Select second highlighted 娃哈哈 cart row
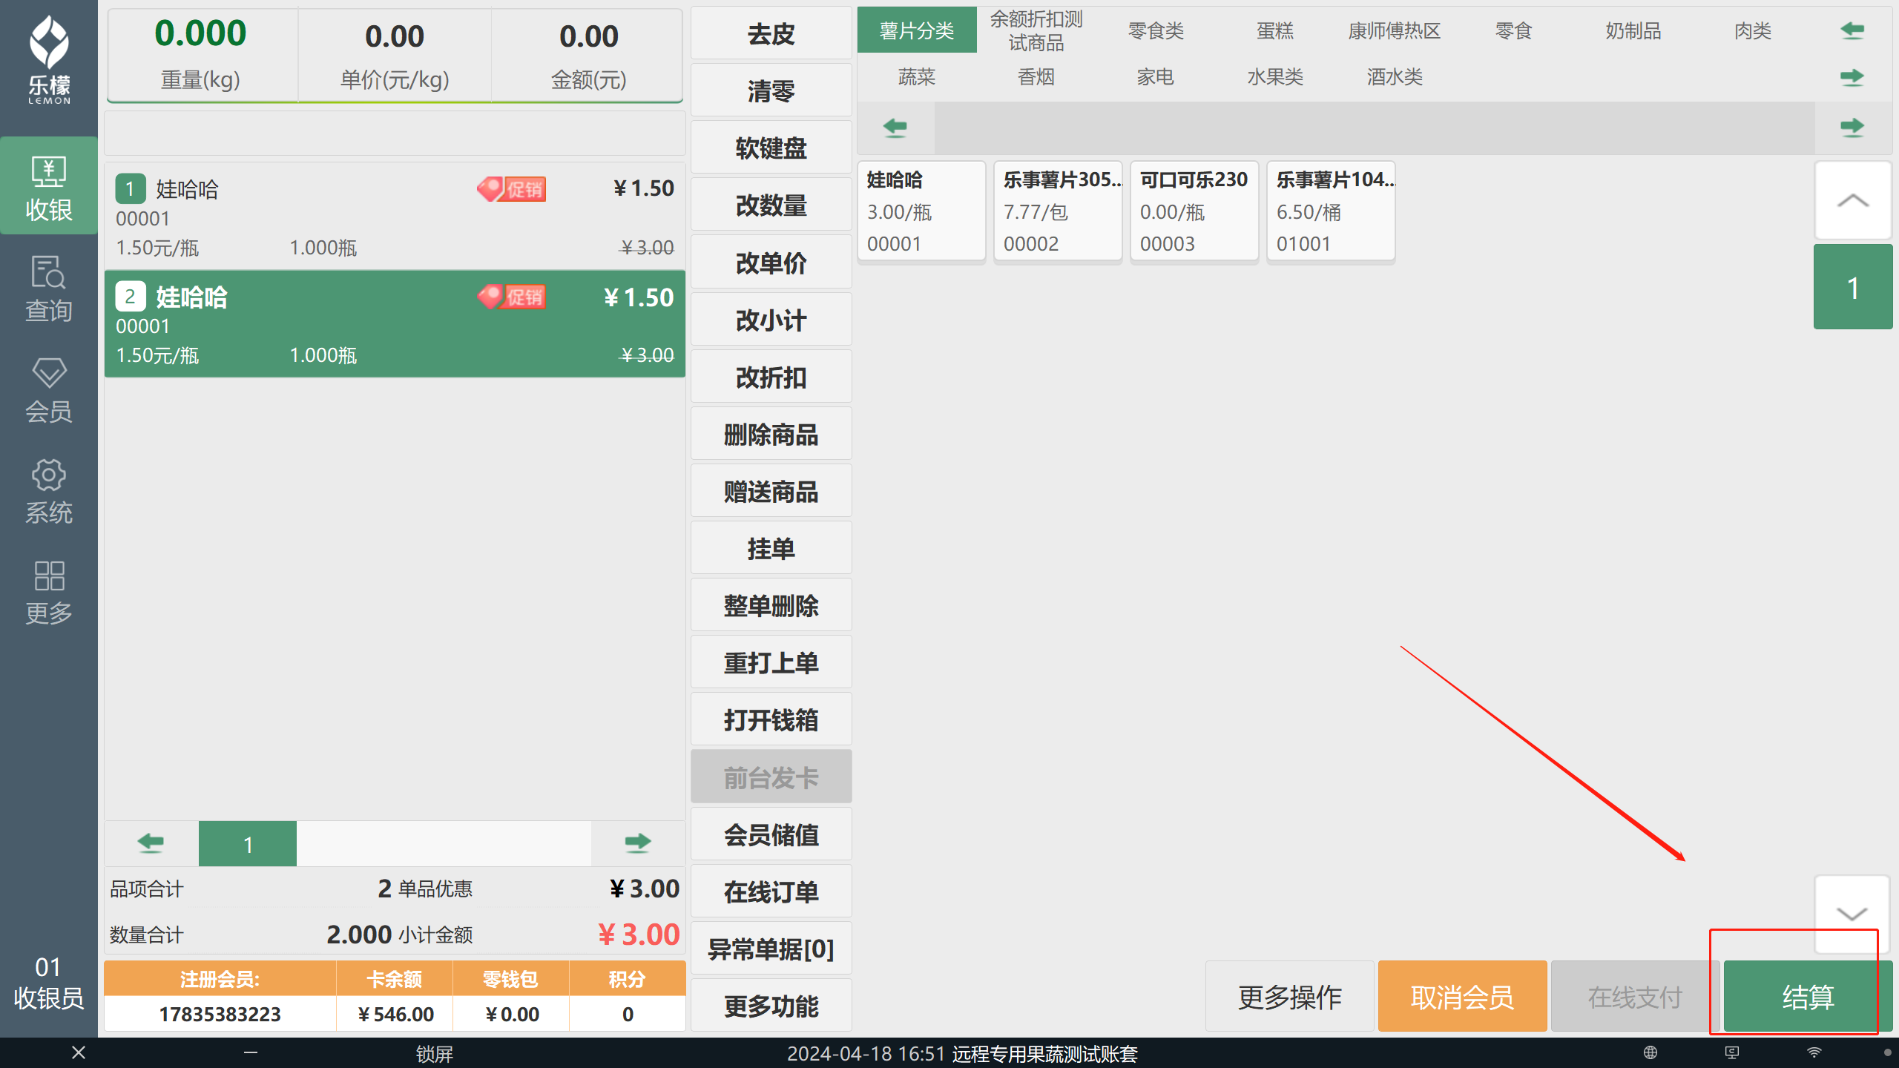This screenshot has height=1068, width=1899. [395, 324]
